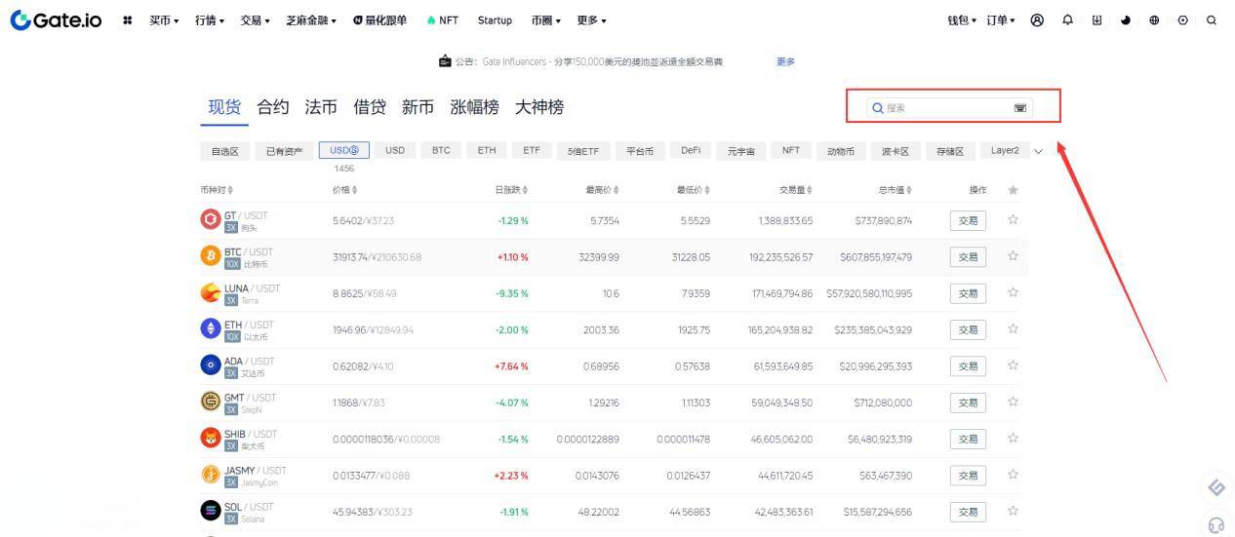Screen dimensions: 1235x537
Task: Switch to the 法币 tab
Action: click(x=321, y=107)
